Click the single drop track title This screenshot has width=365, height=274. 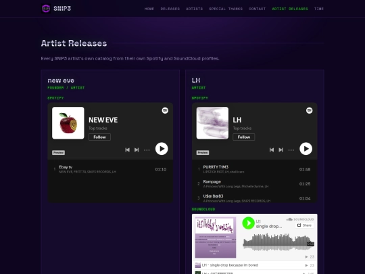click(x=269, y=226)
